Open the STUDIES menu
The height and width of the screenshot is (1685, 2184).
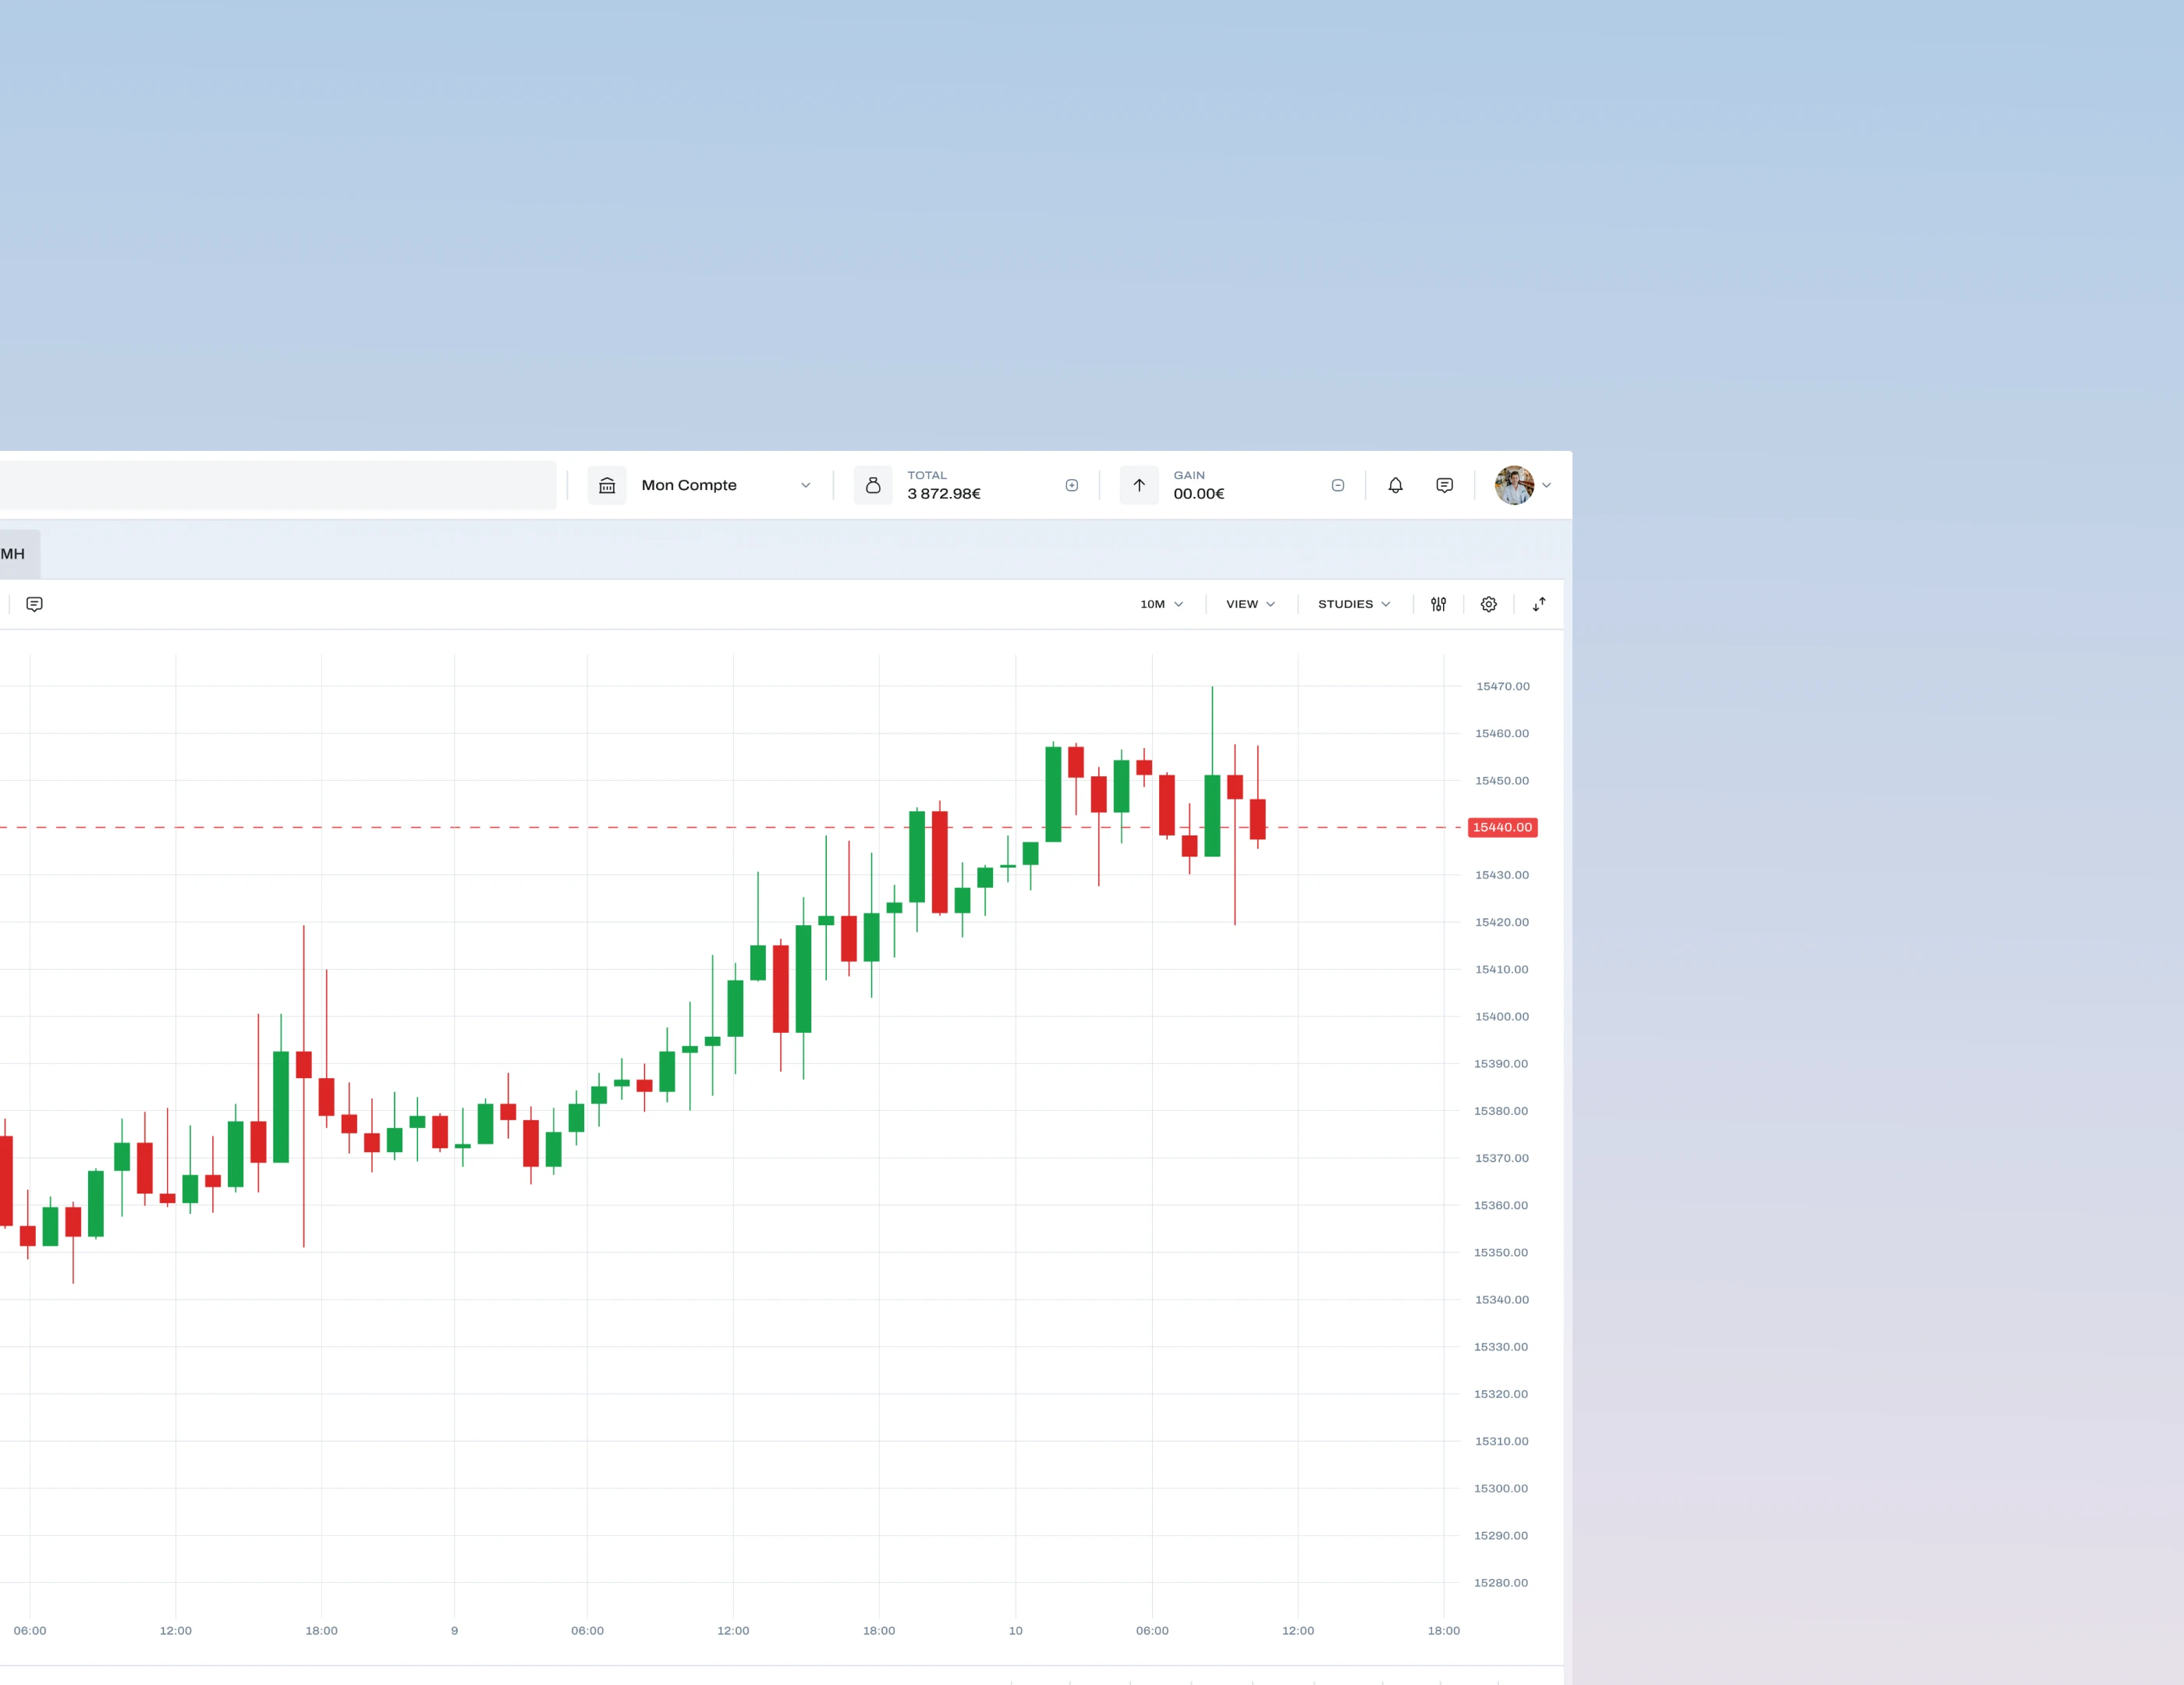pyautogui.click(x=1354, y=604)
